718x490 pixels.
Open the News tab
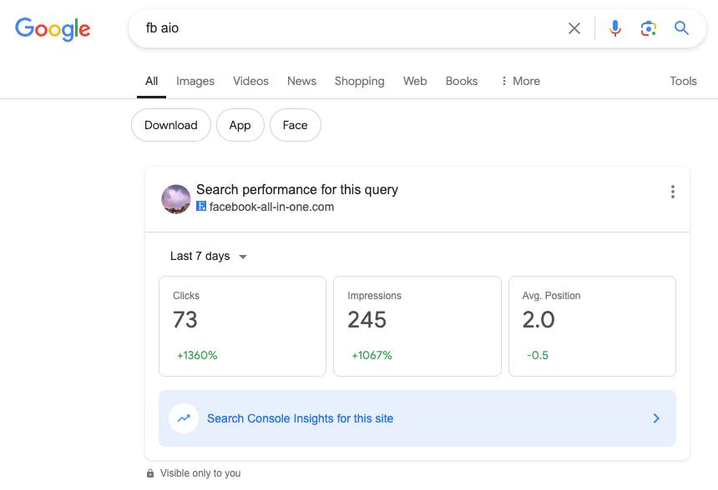(x=301, y=81)
